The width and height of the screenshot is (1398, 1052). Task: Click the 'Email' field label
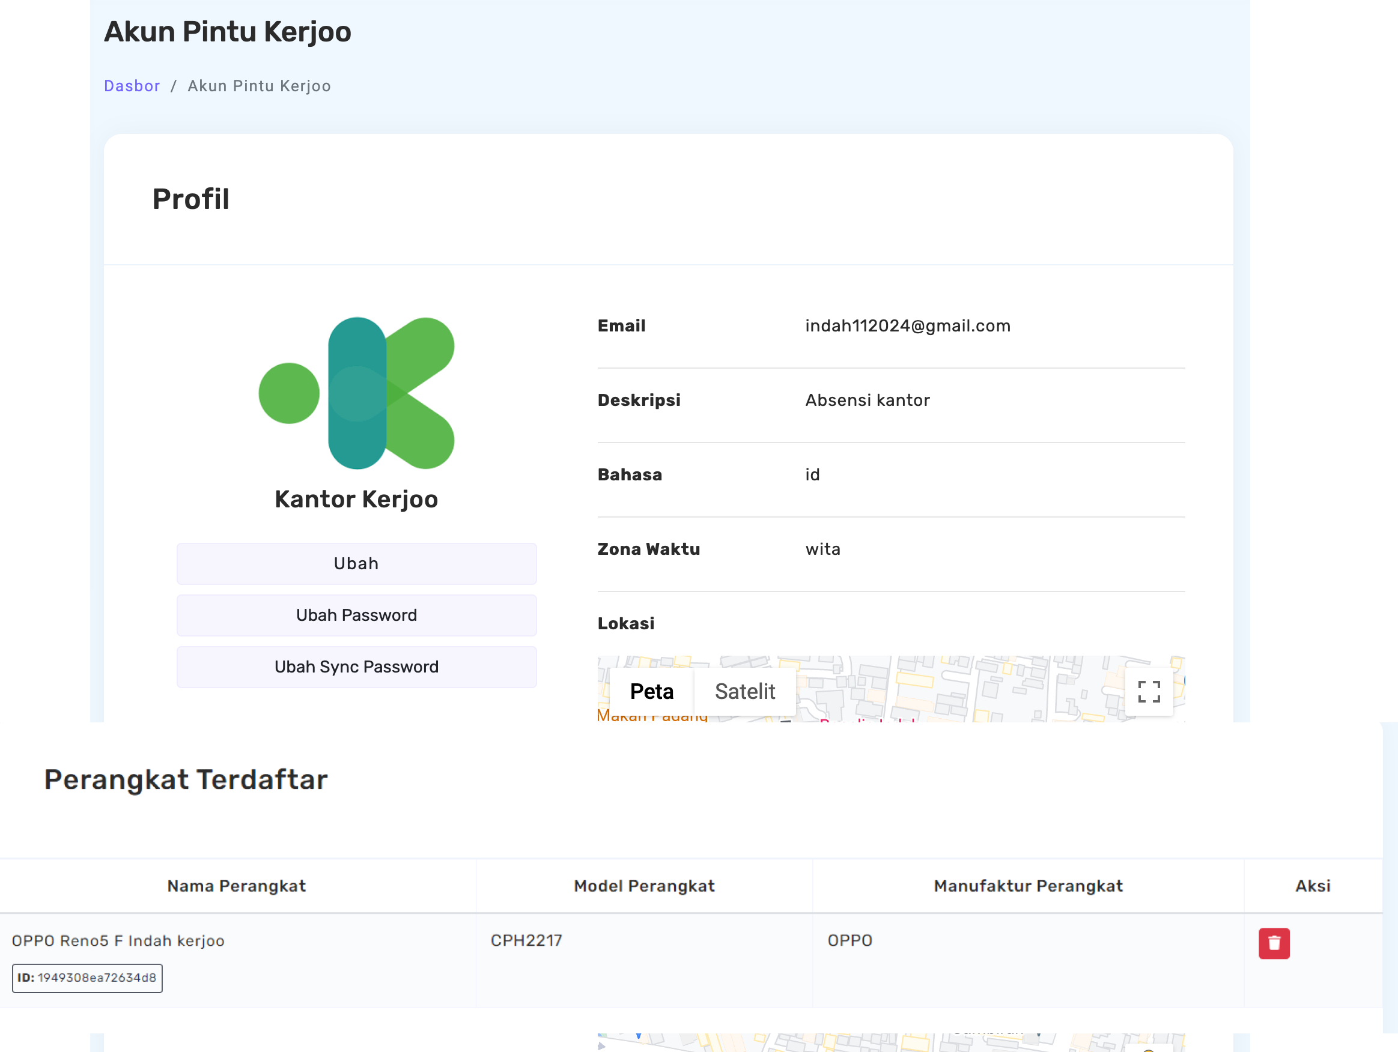pyautogui.click(x=621, y=326)
